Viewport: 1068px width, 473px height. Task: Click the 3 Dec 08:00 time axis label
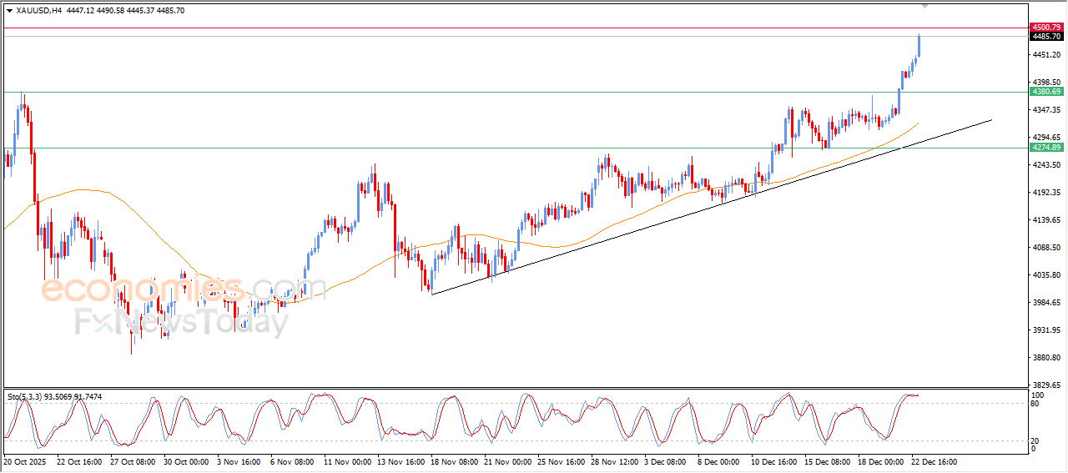click(664, 461)
